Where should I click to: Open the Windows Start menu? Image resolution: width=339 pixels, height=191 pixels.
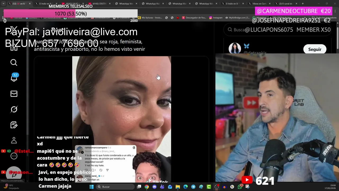(91, 187)
